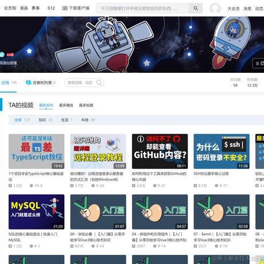Click the level badge icon on banner
The width and height of the screenshot is (264, 264).
(x=10, y=55)
